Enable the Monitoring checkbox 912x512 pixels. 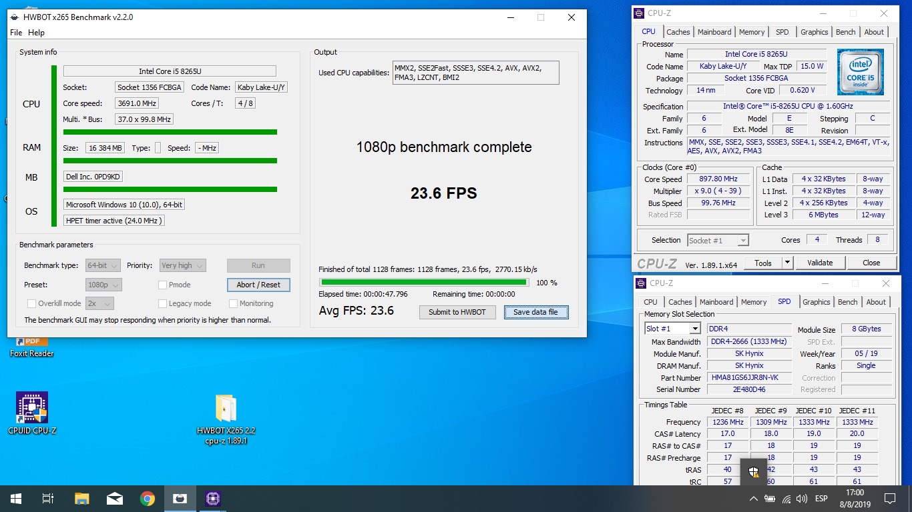pos(233,303)
